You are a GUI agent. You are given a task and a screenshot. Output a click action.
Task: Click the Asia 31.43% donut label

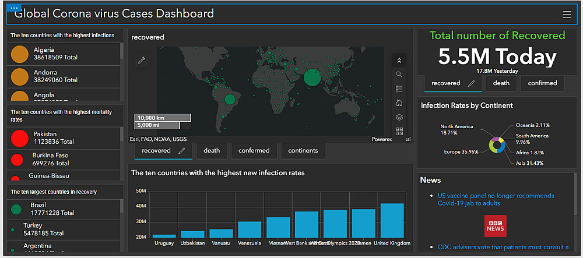point(530,163)
